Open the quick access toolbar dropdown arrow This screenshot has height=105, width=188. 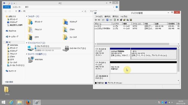point(14,3)
